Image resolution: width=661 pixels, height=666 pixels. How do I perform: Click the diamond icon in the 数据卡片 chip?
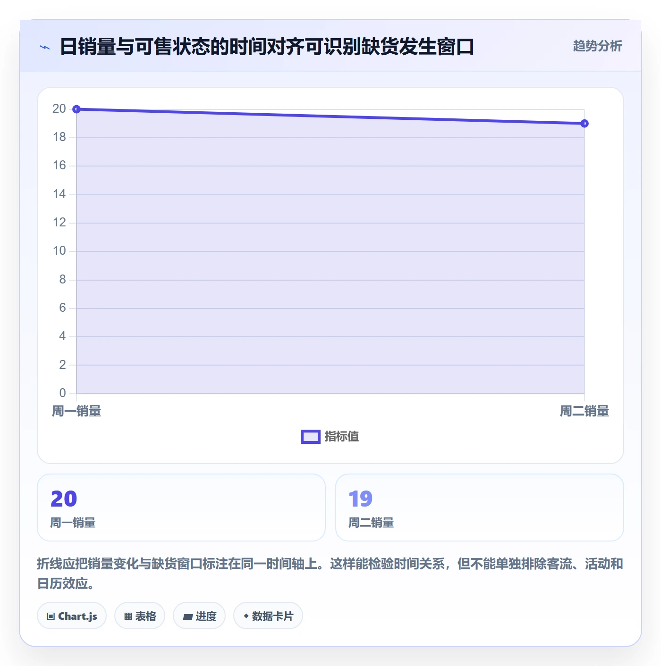(x=246, y=616)
